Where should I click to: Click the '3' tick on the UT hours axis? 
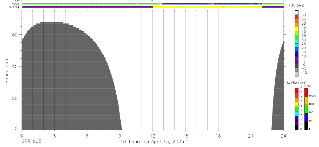[54, 136]
